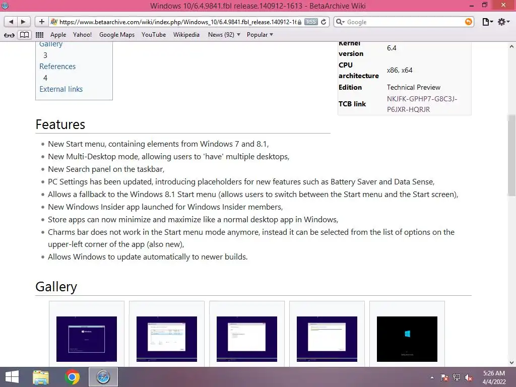Jump to References in contents box
Viewport: 516px width, 387px height.
[57, 67]
